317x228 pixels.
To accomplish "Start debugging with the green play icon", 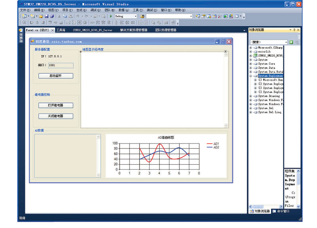I will [111, 16].
